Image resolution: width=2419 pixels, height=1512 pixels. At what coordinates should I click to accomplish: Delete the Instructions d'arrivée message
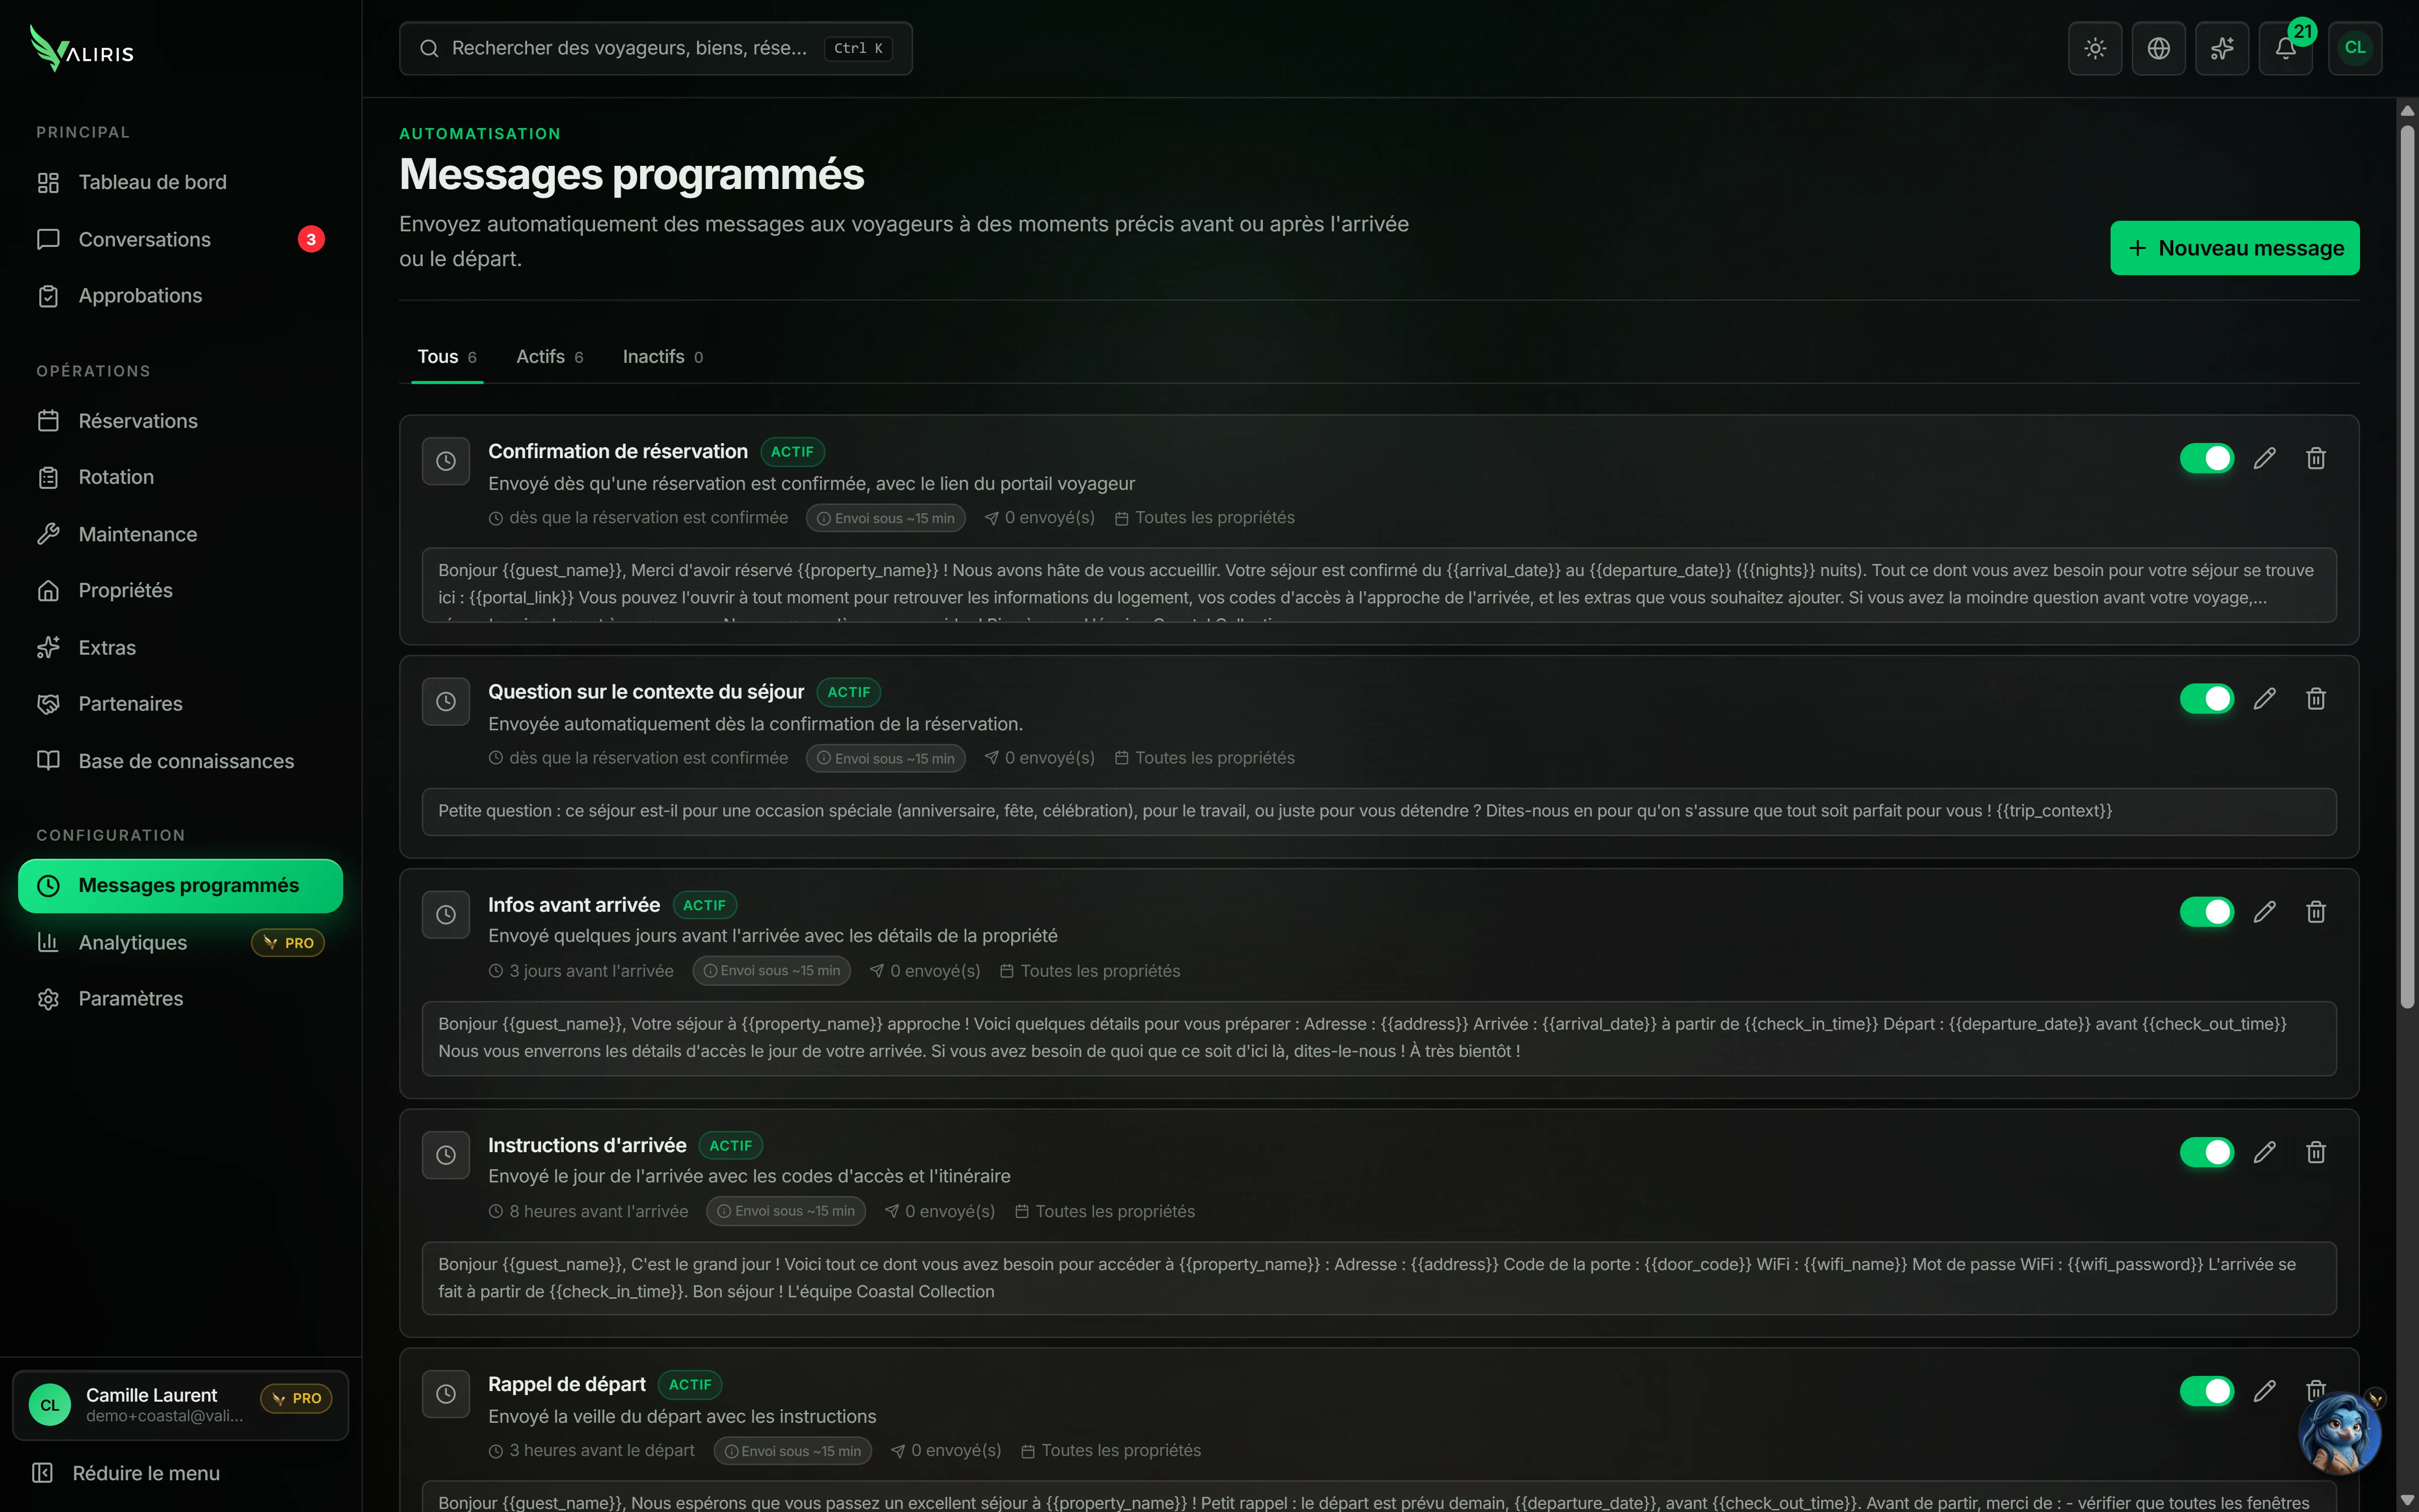click(2316, 1152)
